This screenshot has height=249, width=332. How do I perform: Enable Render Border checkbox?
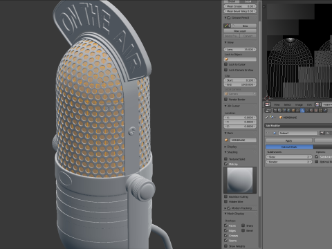pos(226,99)
